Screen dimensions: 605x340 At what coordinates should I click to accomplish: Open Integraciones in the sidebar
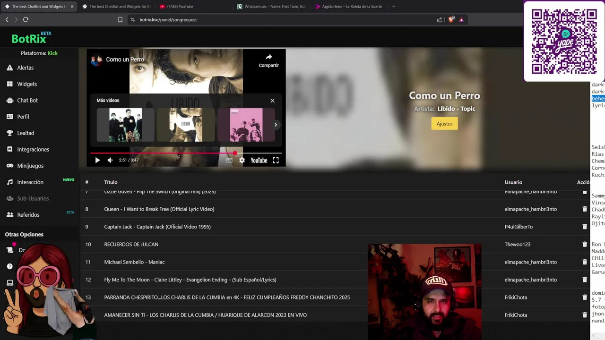point(33,149)
